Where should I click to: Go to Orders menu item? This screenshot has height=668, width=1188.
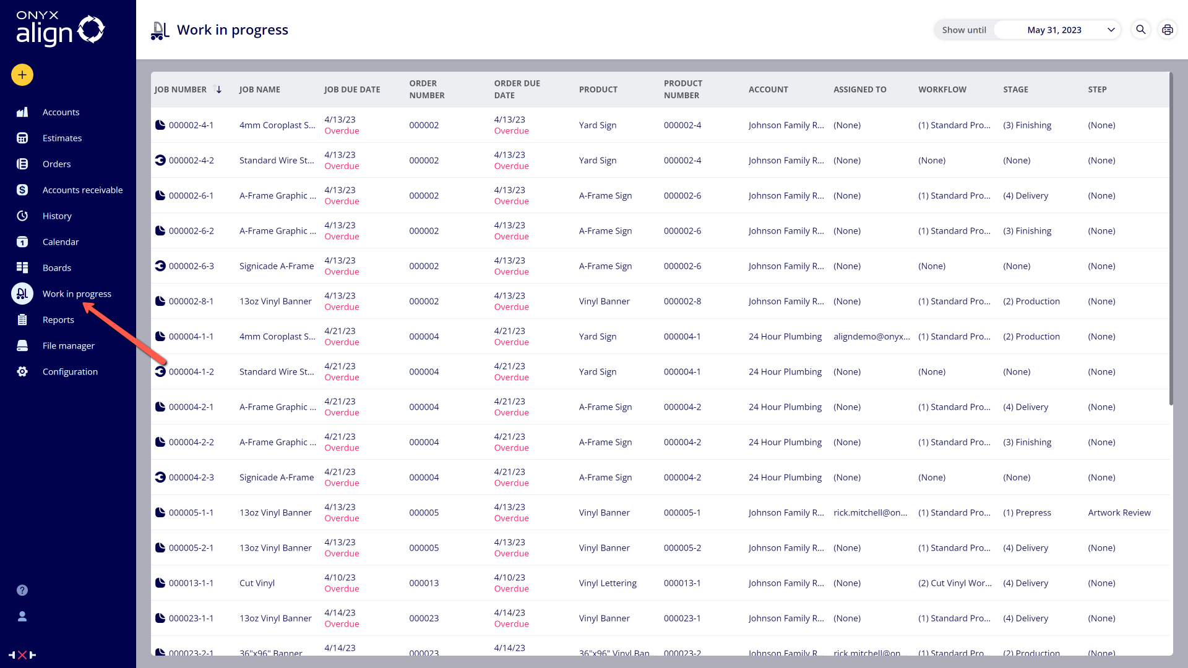(56, 164)
